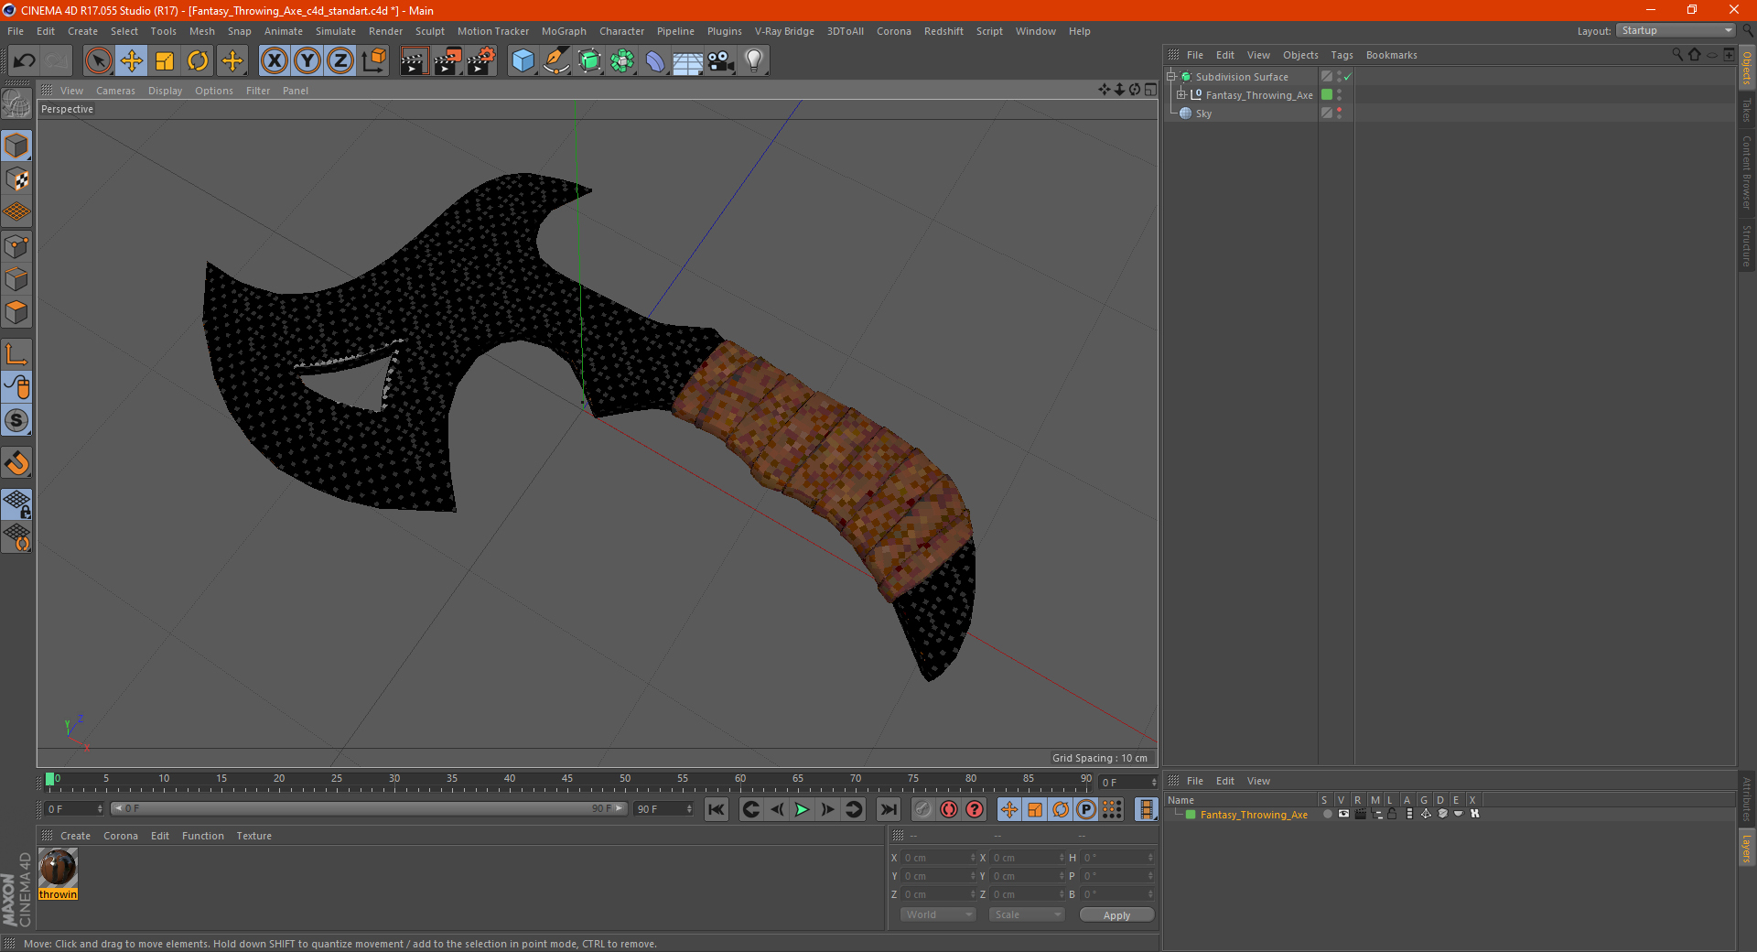Toggle coordinate system icon

click(x=374, y=61)
